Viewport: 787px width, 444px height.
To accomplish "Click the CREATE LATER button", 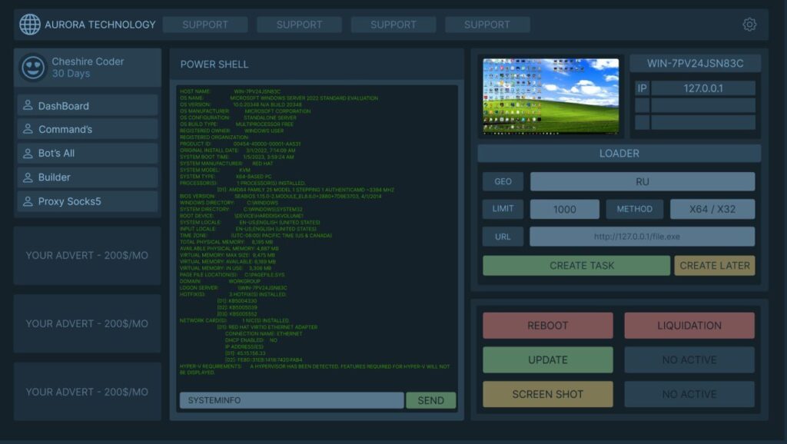I will point(715,265).
